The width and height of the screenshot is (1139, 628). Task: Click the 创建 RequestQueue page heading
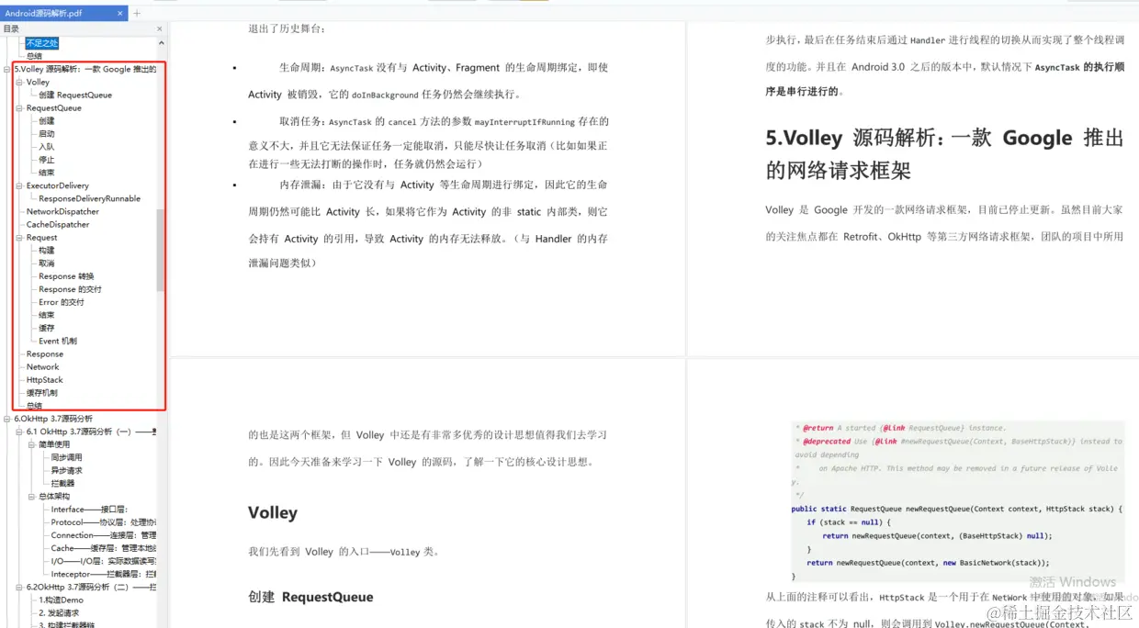pyautogui.click(x=310, y=597)
